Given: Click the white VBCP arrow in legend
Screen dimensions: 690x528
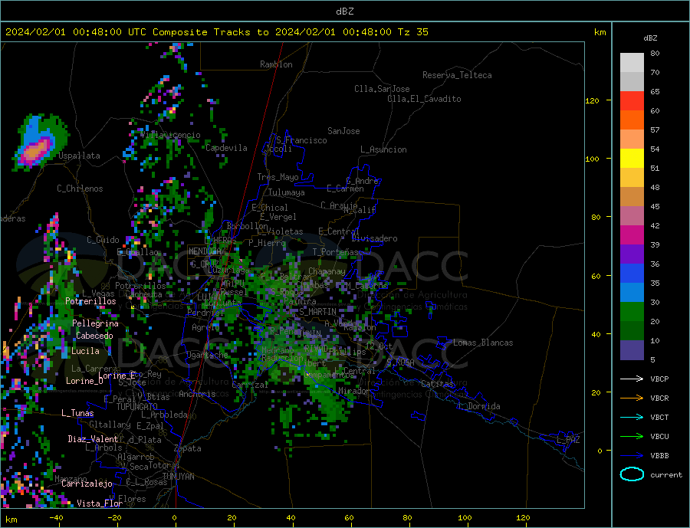Looking at the screenshot, I should pos(632,379).
